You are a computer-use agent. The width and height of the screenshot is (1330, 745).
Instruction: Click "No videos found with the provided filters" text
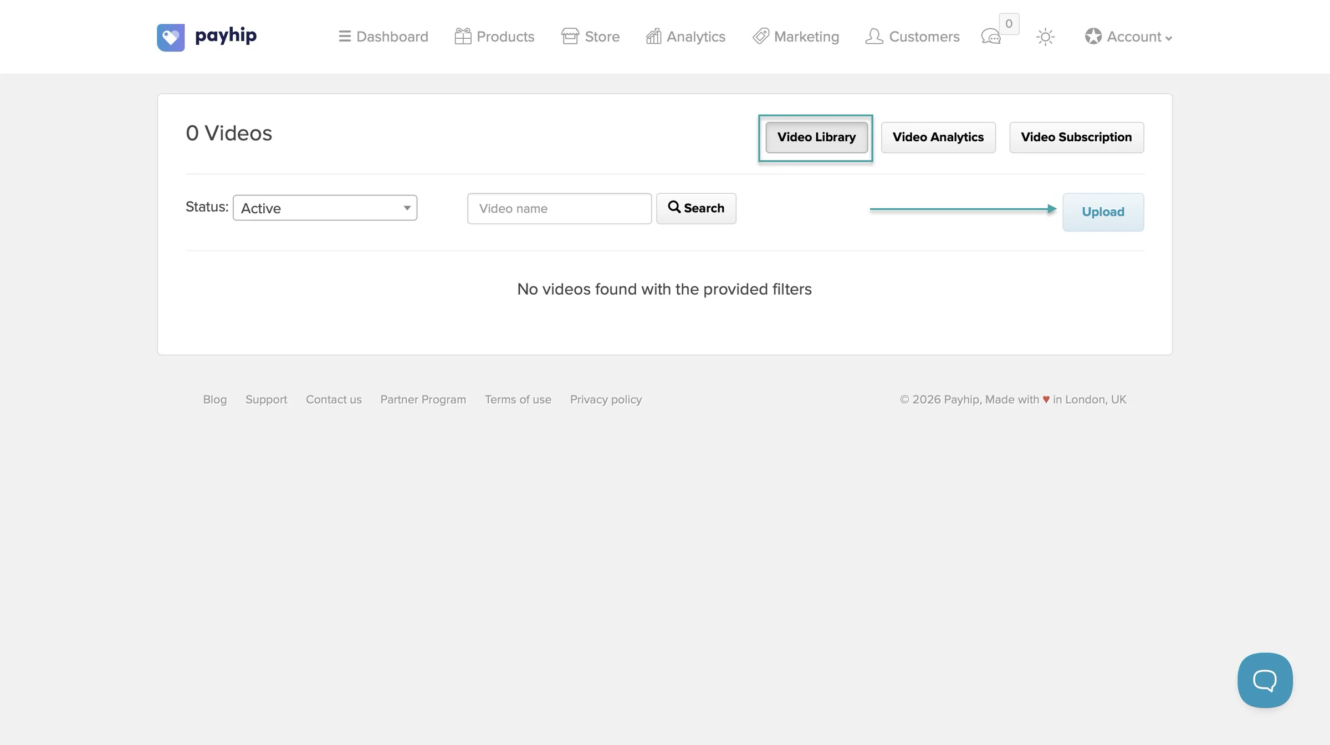pyautogui.click(x=664, y=289)
